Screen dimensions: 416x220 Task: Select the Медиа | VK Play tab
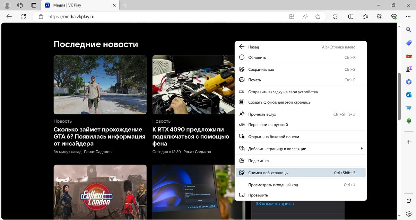80,5
